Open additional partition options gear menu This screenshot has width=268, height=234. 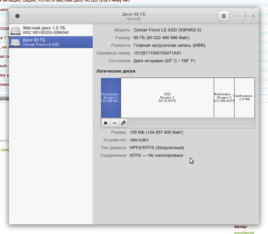pyautogui.click(x=123, y=123)
